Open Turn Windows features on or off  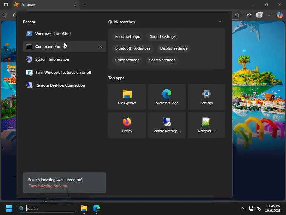[x=65, y=72]
